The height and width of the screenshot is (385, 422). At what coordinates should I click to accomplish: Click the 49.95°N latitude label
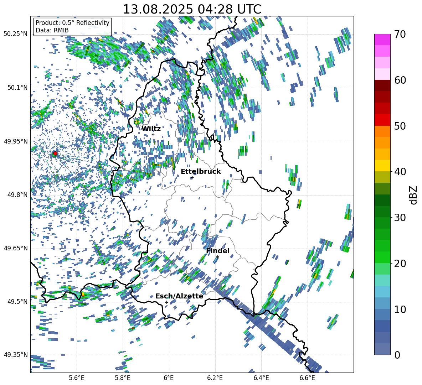(x=16, y=141)
